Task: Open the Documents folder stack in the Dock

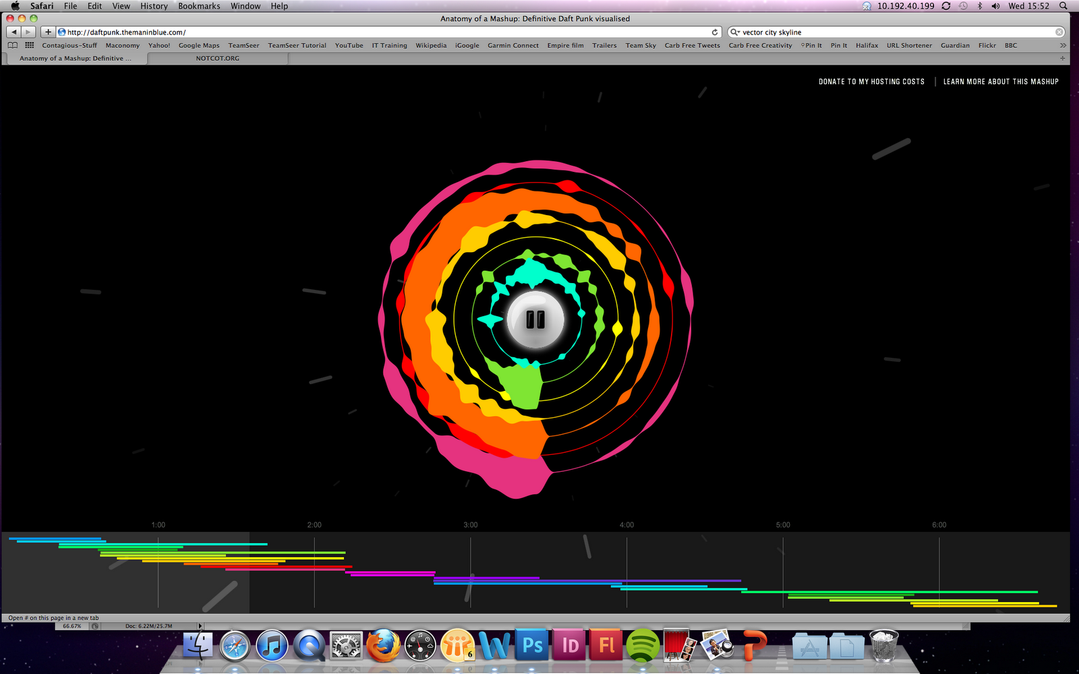Action: 846,646
